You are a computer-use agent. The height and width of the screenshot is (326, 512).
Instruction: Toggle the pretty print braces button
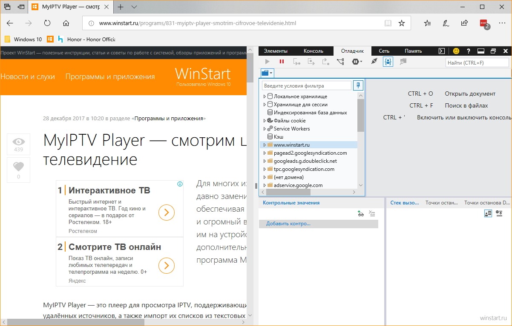point(388,62)
